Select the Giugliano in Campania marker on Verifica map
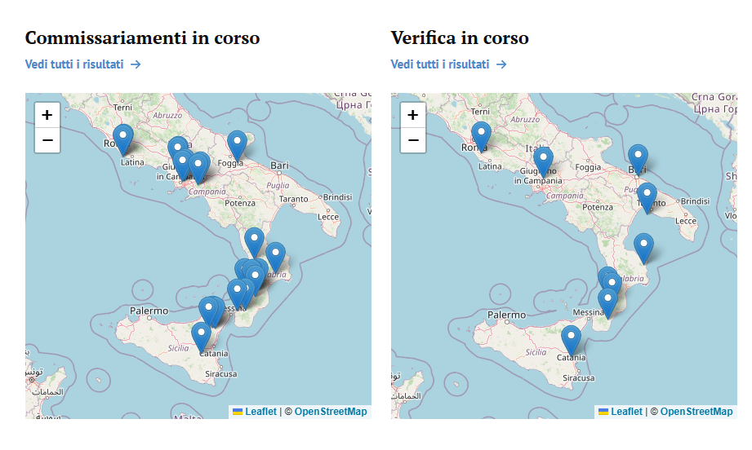 click(543, 161)
